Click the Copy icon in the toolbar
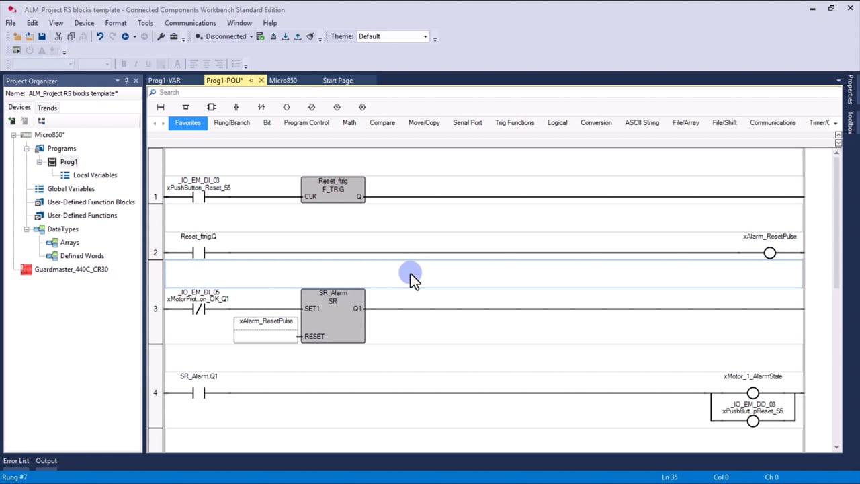Image resolution: width=860 pixels, height=484 pixels. [x=71, y=36]
